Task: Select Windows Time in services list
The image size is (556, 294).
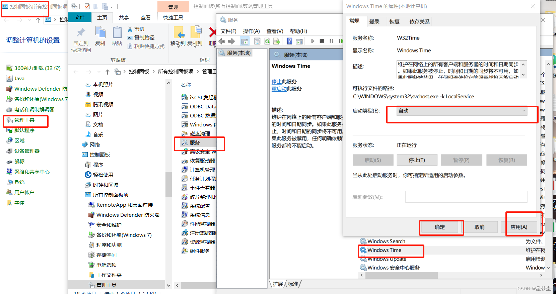Action: tap(385, 250)
